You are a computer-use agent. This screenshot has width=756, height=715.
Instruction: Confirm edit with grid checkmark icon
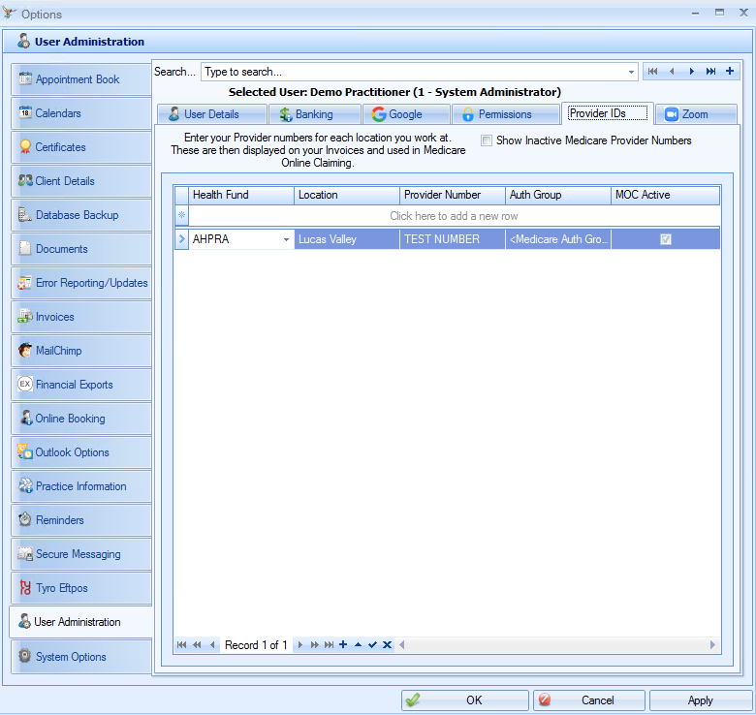point(372,644)
